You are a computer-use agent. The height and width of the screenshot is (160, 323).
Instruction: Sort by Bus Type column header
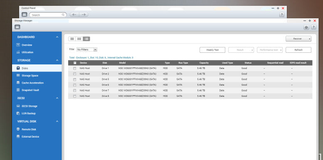(183, 63)
